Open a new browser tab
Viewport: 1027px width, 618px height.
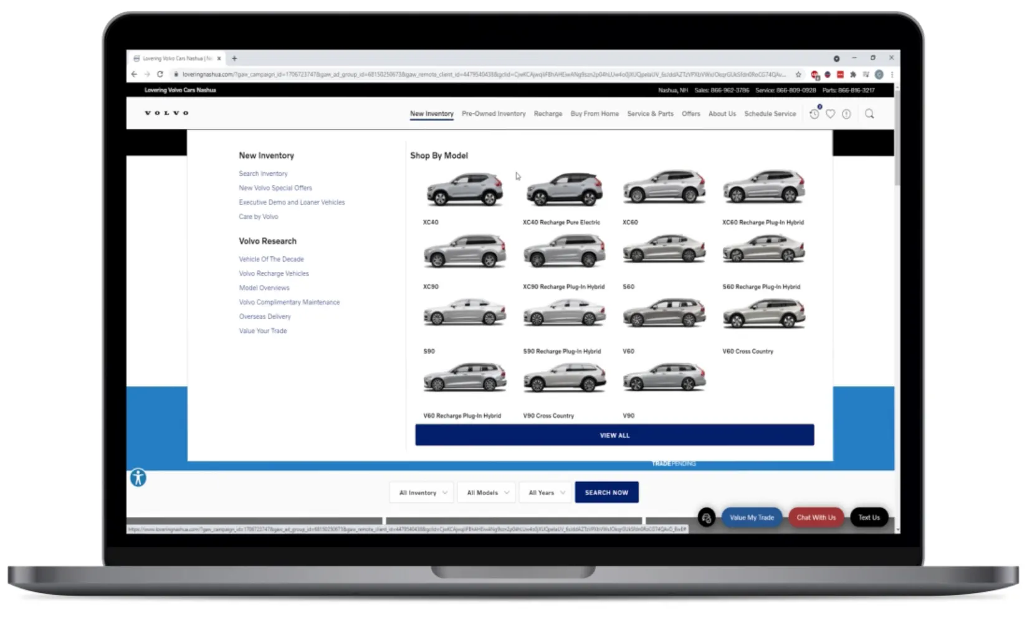tap(234, 58)
